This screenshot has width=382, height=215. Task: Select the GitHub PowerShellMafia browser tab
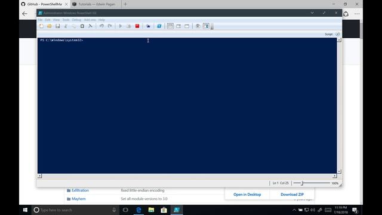click(45, 4)
